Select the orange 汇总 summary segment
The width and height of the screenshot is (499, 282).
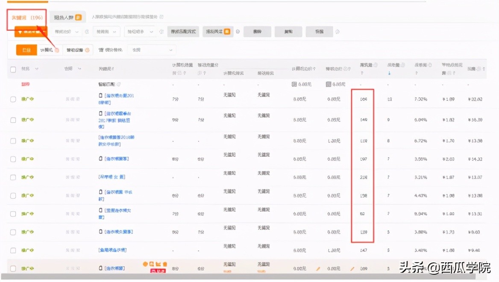point(26,50)
